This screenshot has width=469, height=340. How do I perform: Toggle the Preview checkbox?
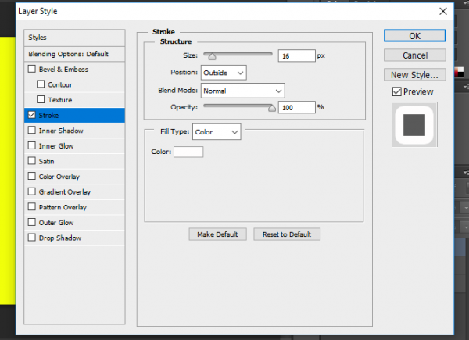coord(397,91)
